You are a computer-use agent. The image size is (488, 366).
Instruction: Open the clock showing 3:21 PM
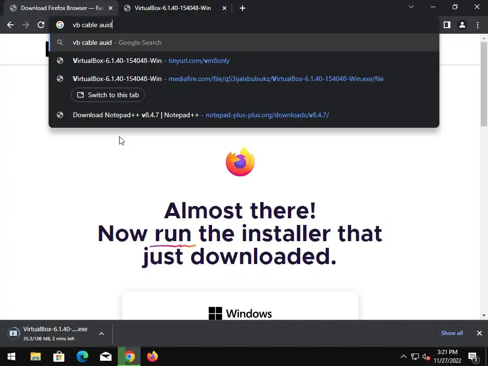coord(447,356)
